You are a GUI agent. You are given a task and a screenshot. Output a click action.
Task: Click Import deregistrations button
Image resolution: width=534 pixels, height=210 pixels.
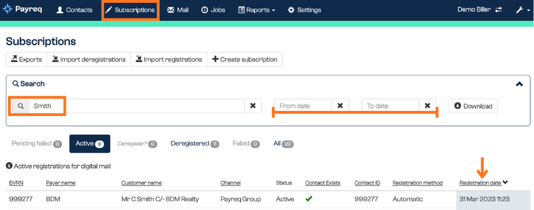(x=89, y=59)
